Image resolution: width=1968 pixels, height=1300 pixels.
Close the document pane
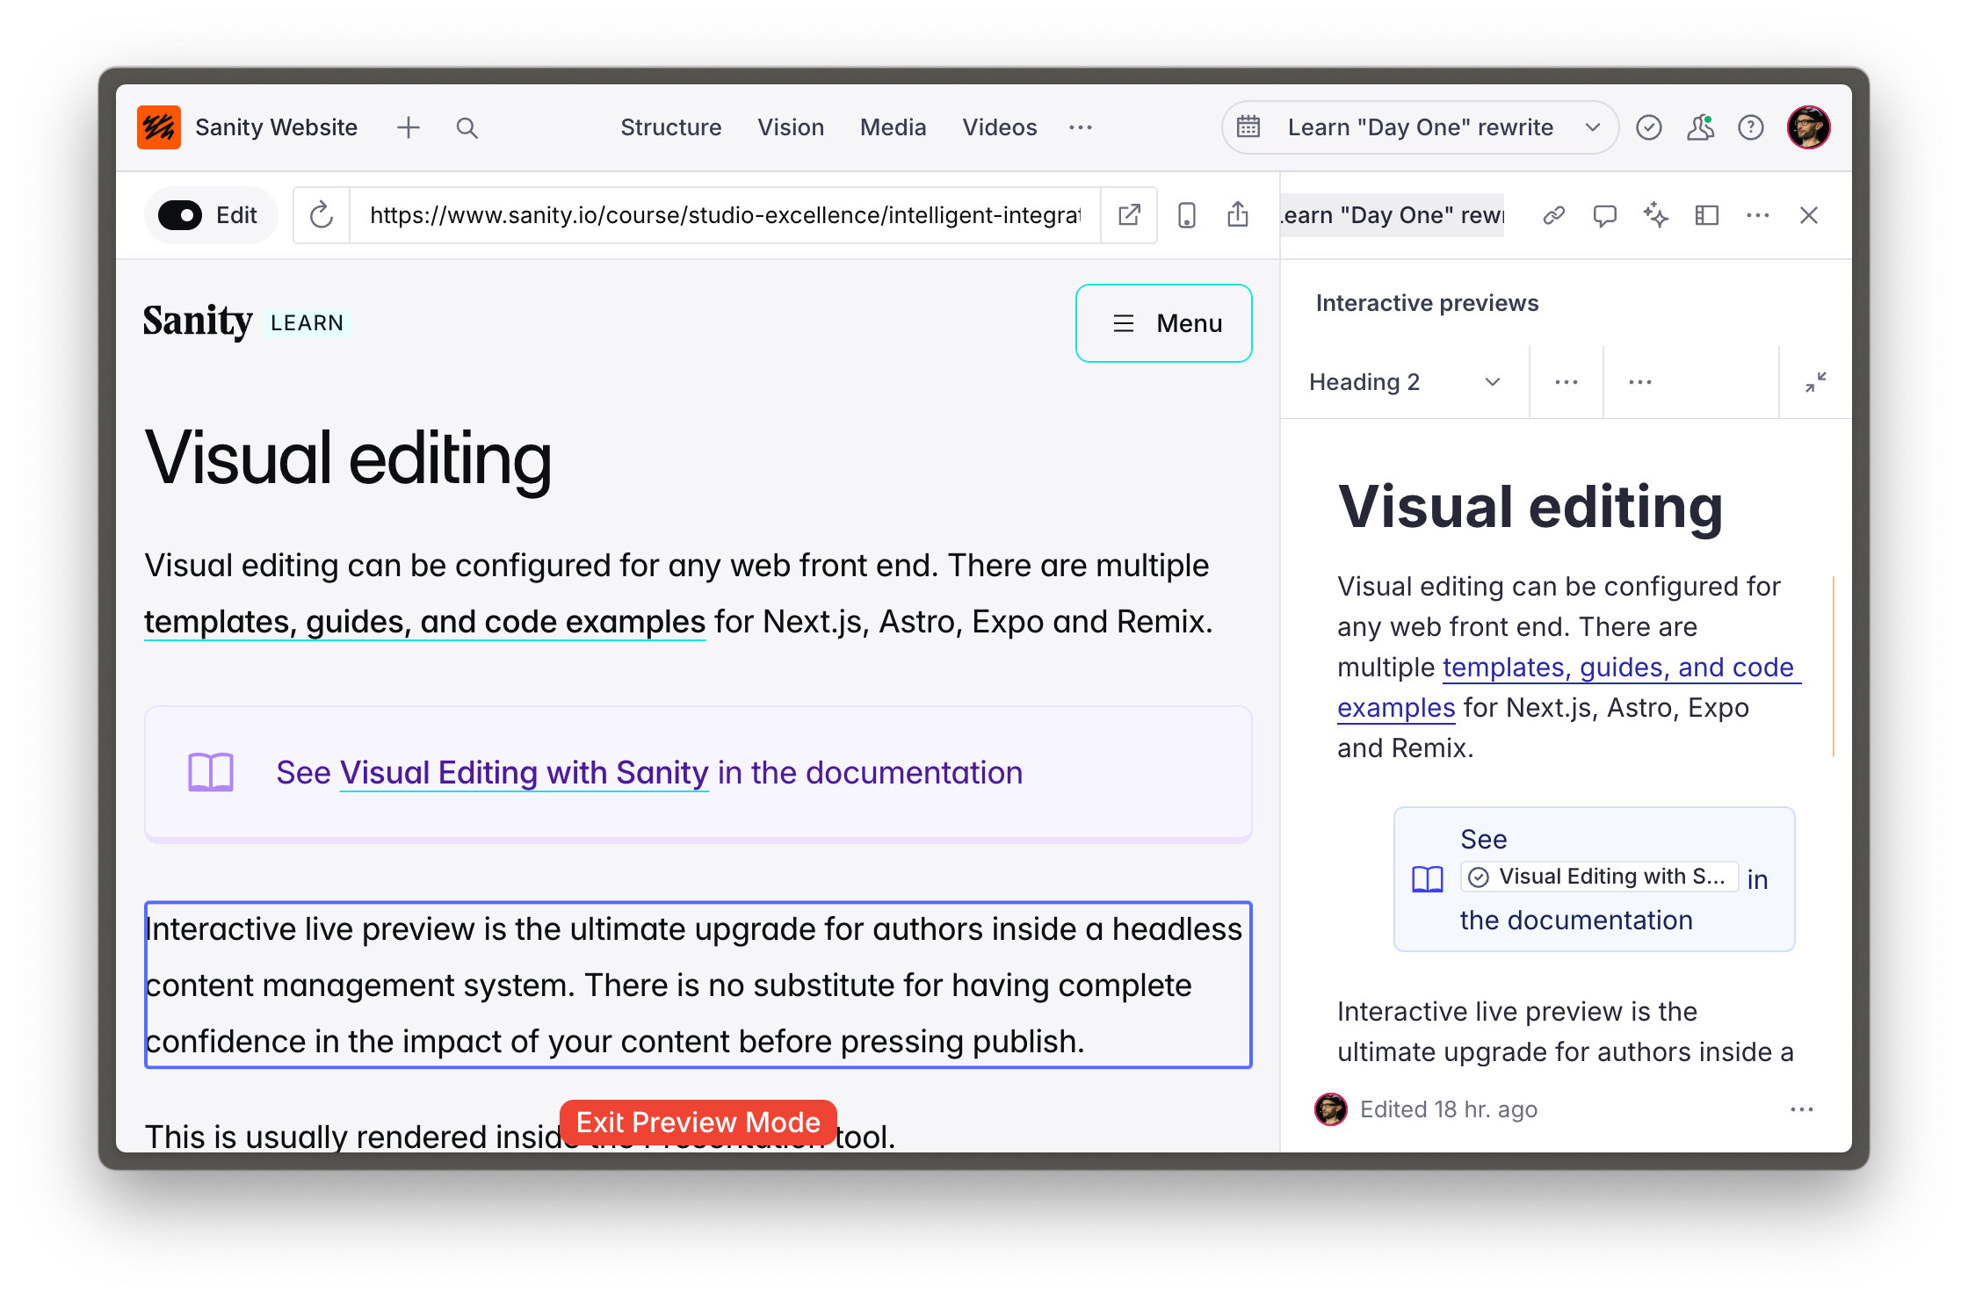(1809, 215)
